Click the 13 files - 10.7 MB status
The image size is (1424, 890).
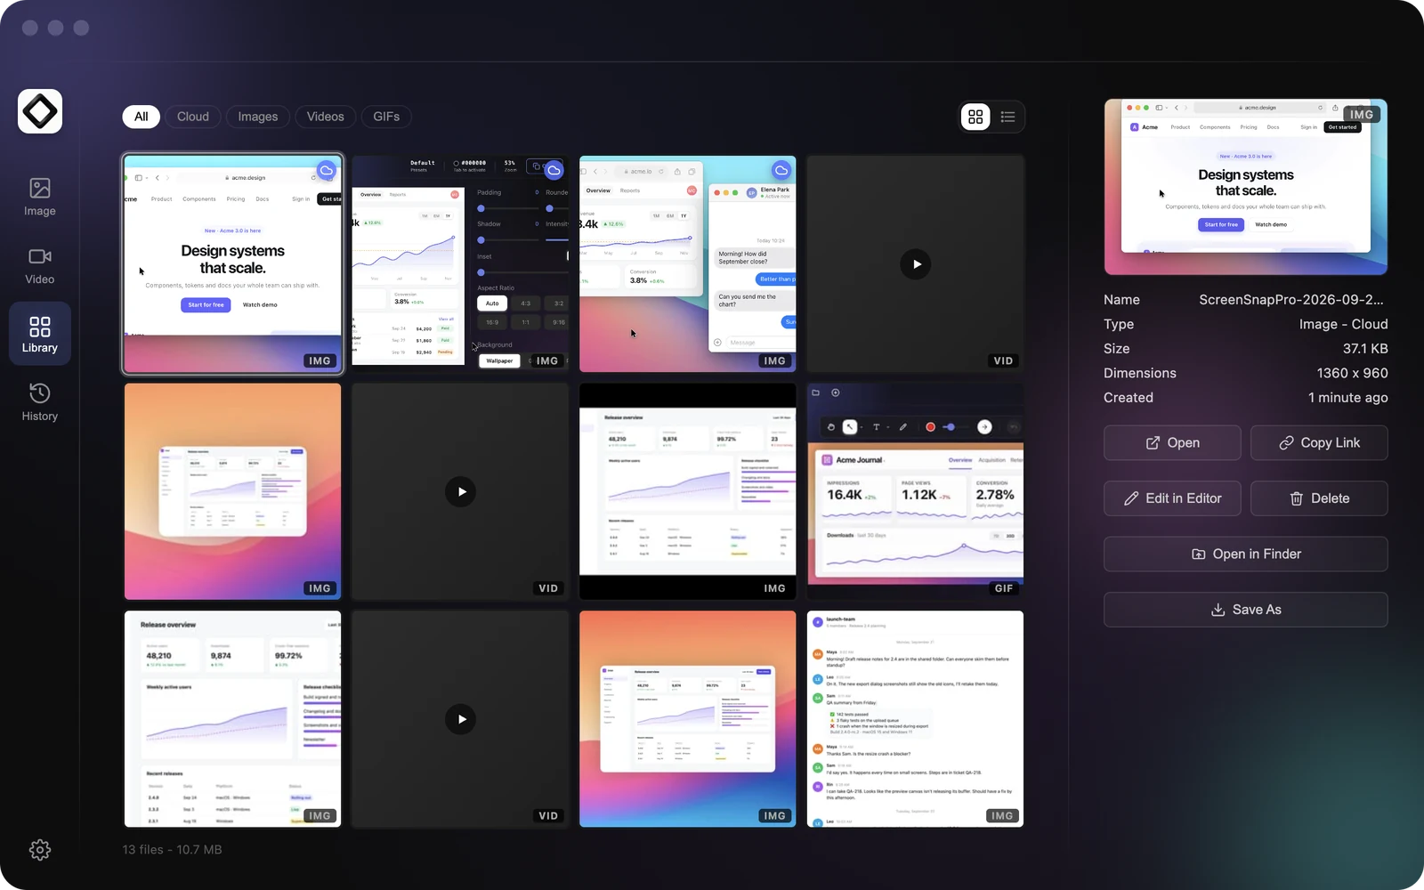point(172,850)
